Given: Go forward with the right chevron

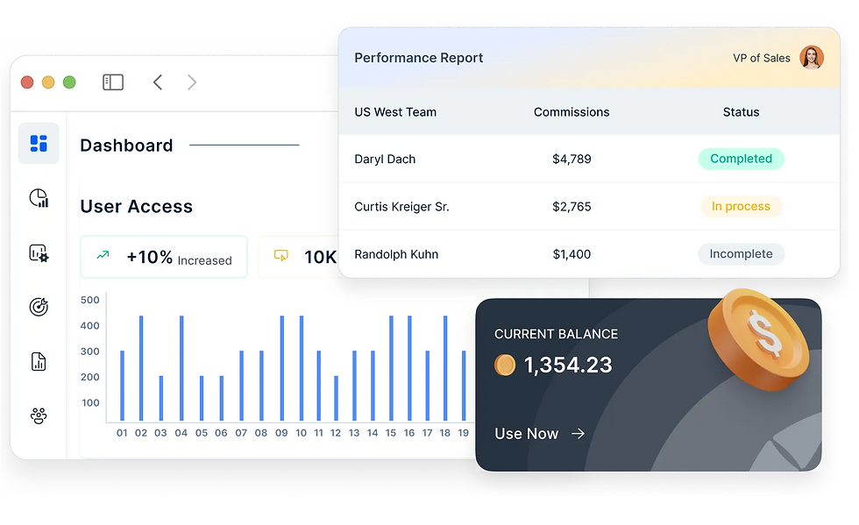Looking at the screenshot, I should coord(192,82).
